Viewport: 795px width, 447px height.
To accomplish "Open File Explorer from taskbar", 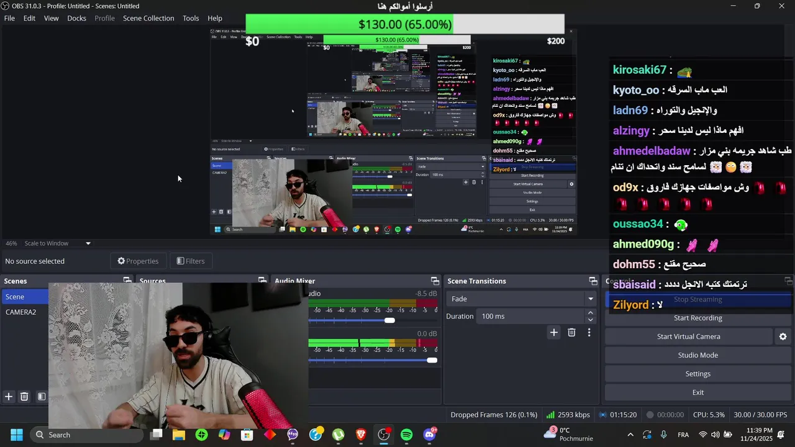I will click(179, 435).
